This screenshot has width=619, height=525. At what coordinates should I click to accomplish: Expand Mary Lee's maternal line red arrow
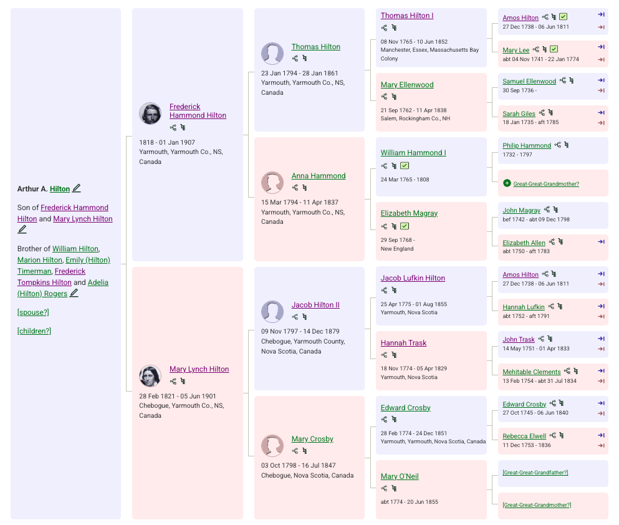[602, 60]
